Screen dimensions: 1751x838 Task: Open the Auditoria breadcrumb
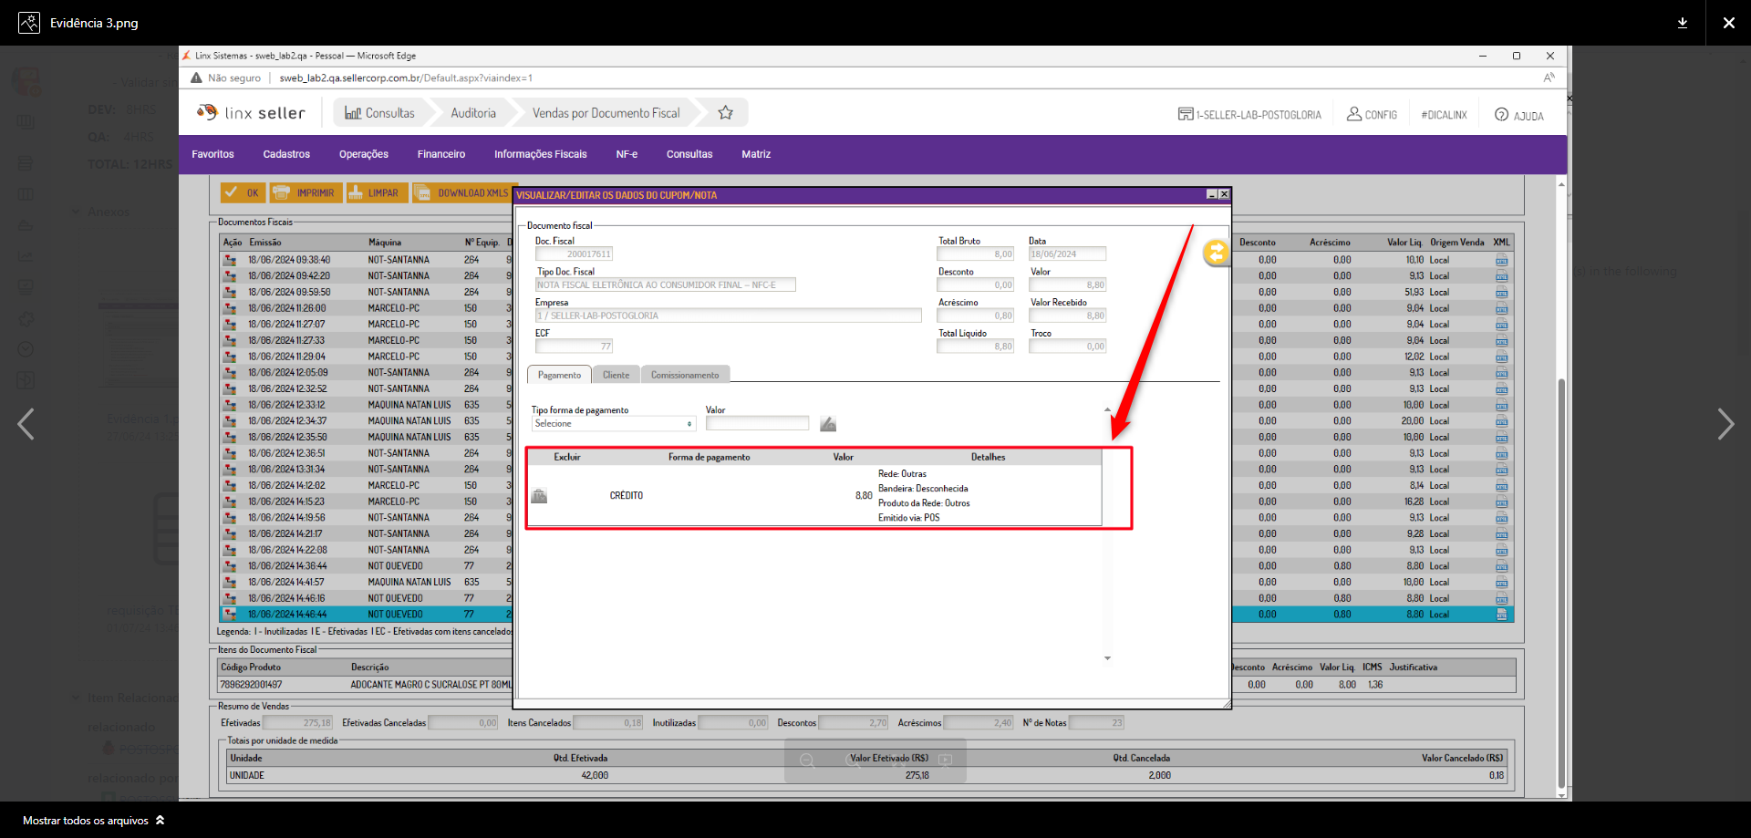pos(473,113)
